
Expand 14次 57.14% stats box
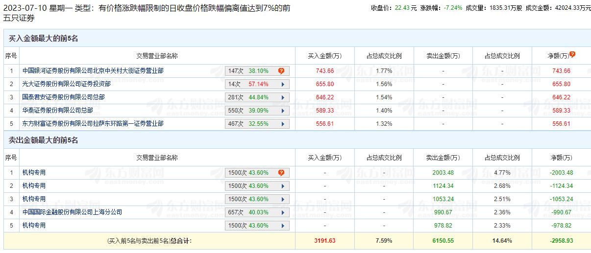(257, 84)
